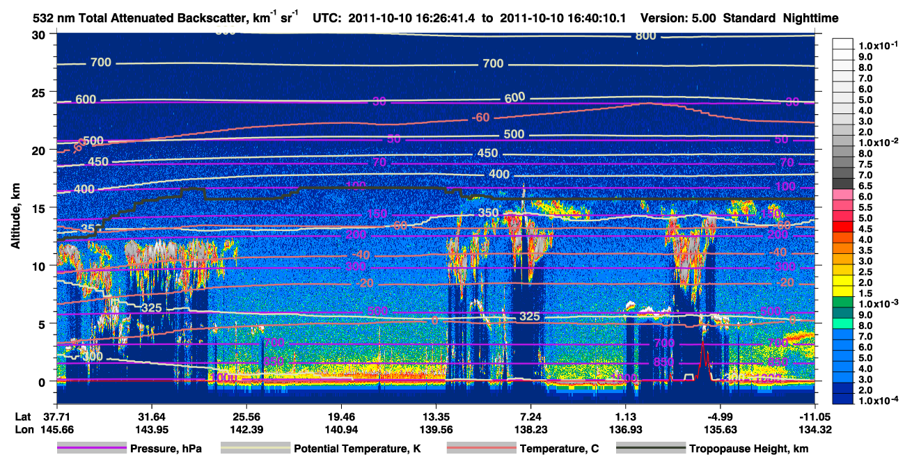Click the colorbar bottom label '1.0x10-4'

[x=877, y=401]
